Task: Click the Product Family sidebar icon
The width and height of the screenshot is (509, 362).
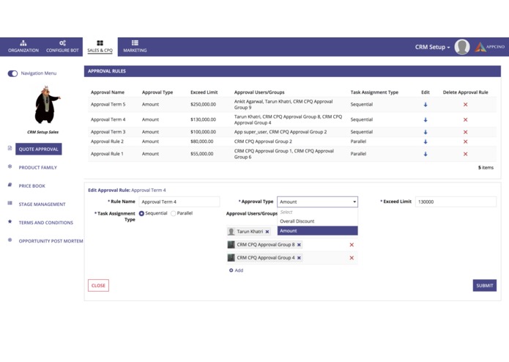Action: tap(10, 166)
